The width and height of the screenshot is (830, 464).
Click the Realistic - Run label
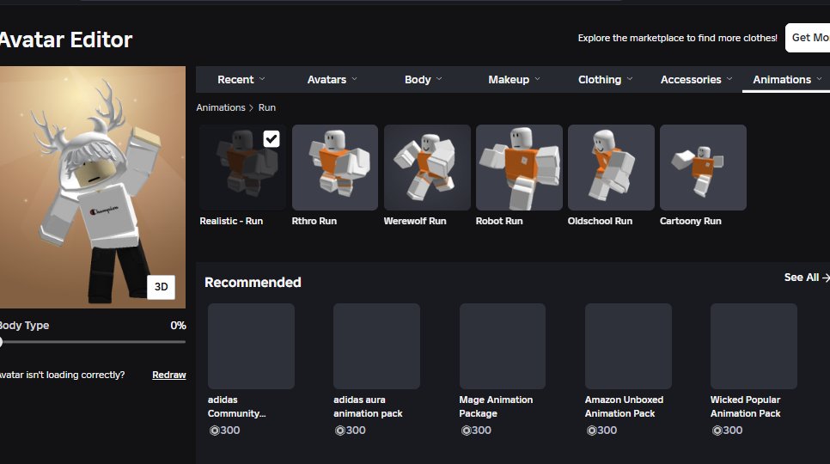pyautogui.click(x=231, y=221)
